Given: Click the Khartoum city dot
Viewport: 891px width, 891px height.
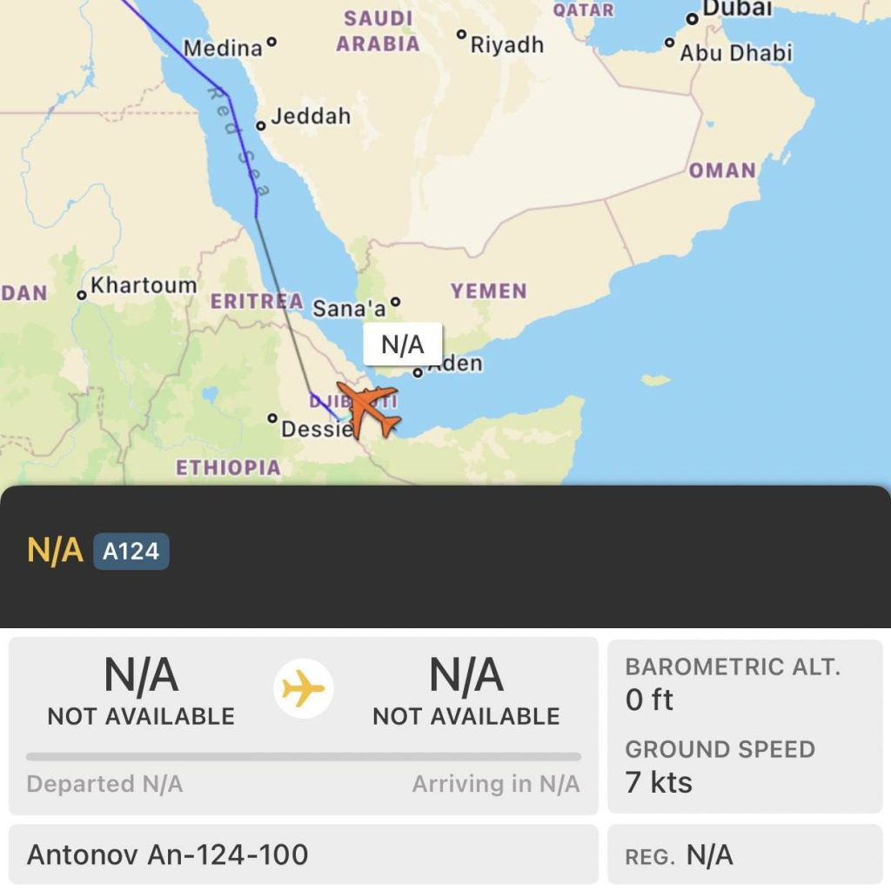Looking at the screenshot, I should click(83, 295).
